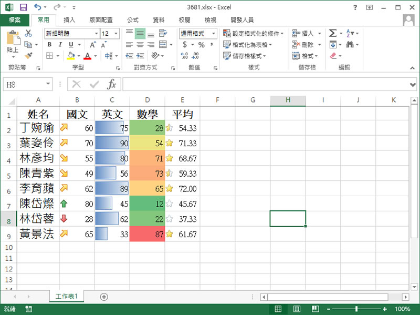Toggle Italic formatting
420x315 pixels.
click(x=60, y=45)
